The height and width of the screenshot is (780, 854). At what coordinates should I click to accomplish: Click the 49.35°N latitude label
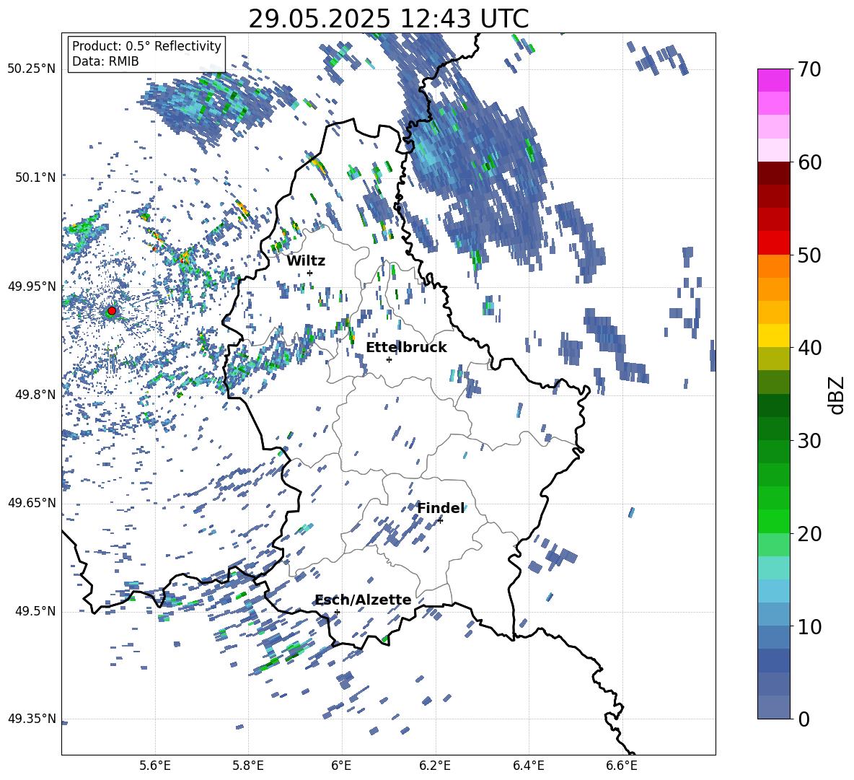click(32, 719)
